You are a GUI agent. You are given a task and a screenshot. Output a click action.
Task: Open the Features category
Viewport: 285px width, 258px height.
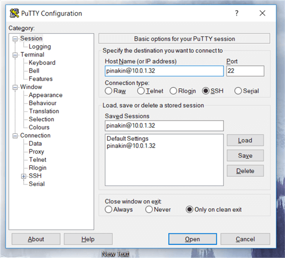pyautogui.click(x=40, y=79)
